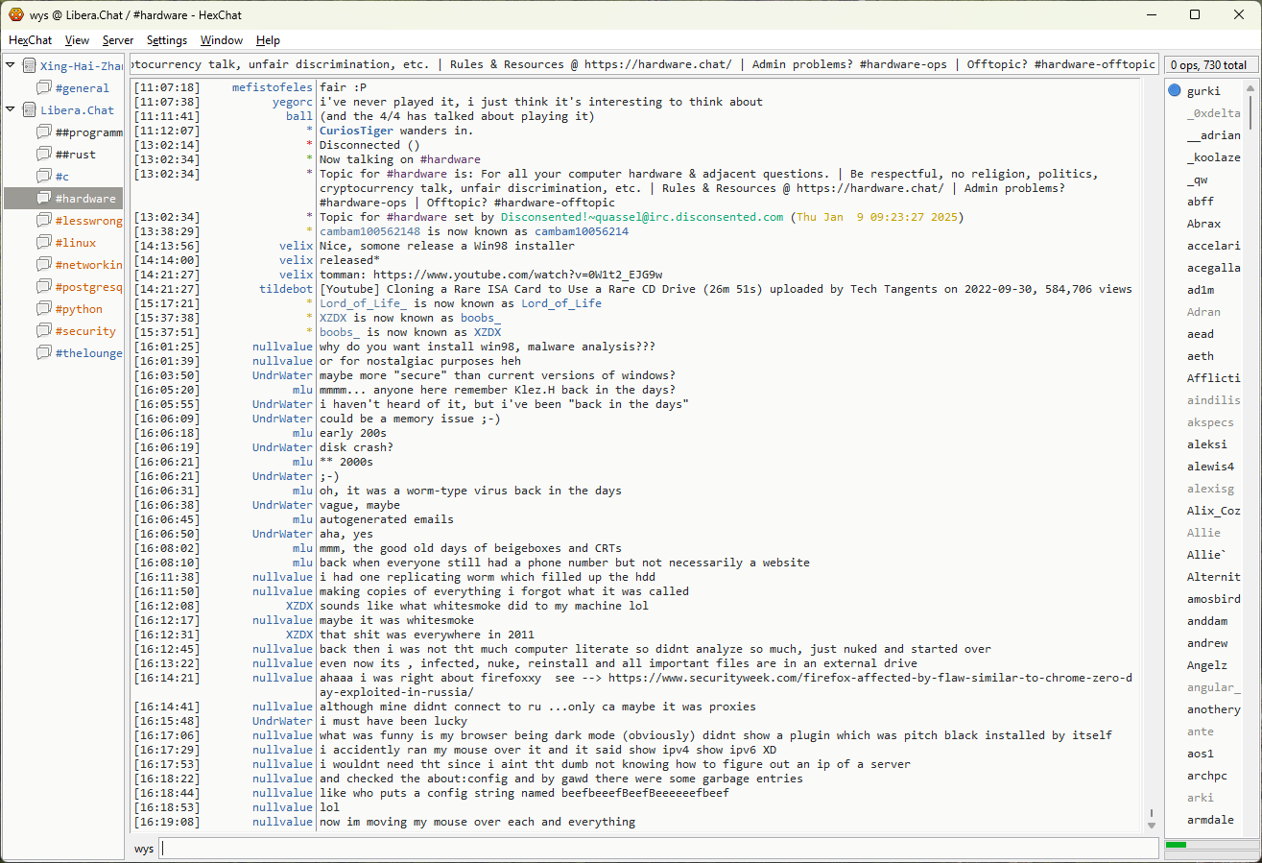This screenshot has width=1262, height=863.
Task: Open the Settings menu
Action: point(167,40)
